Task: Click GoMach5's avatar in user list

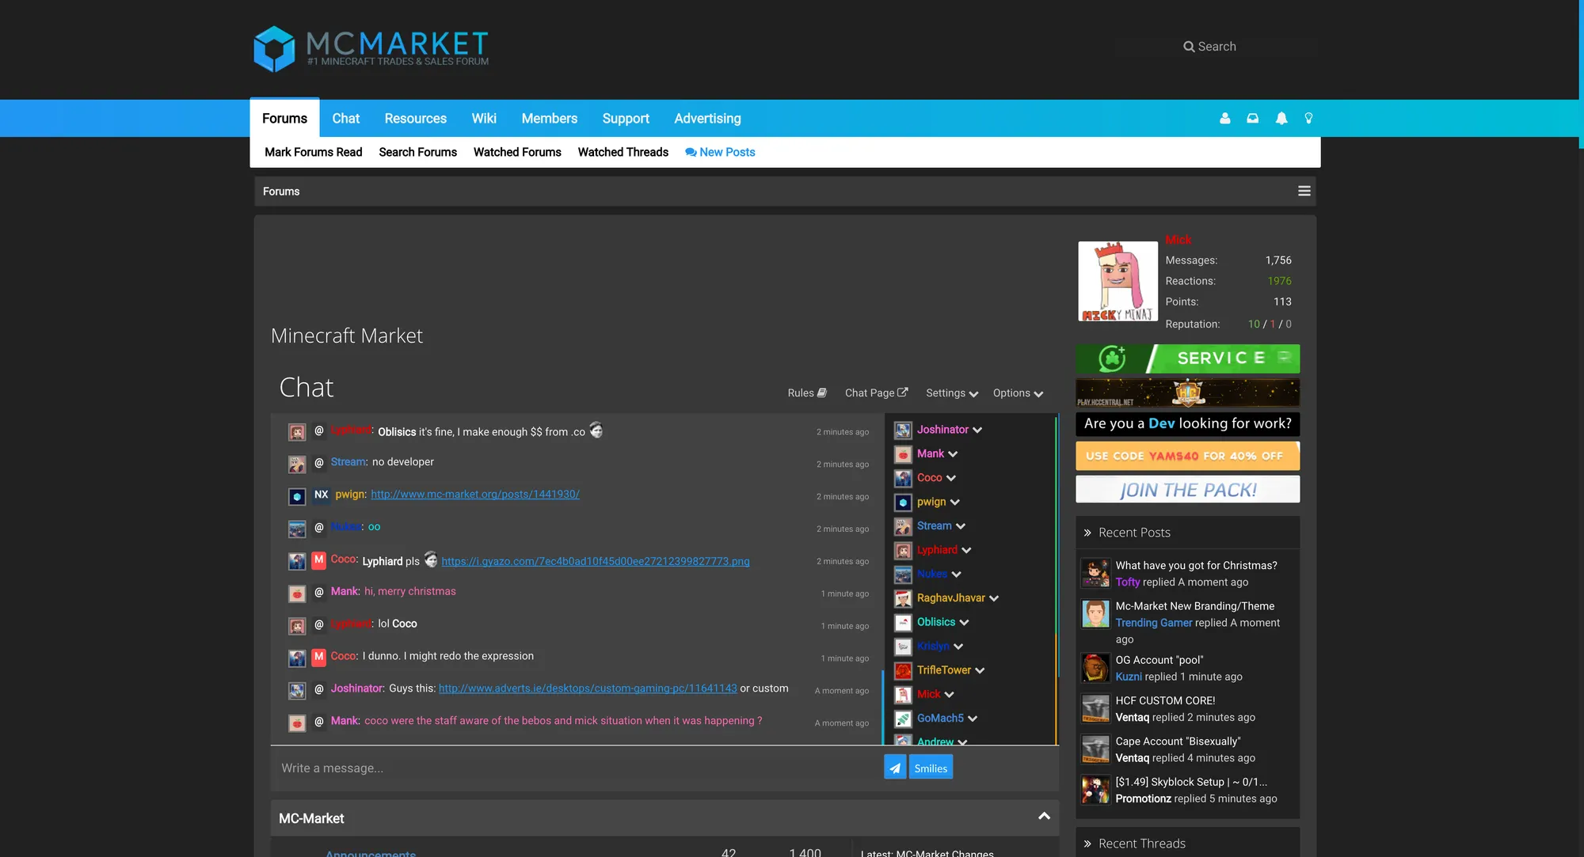Action: (x=903, y=719)
